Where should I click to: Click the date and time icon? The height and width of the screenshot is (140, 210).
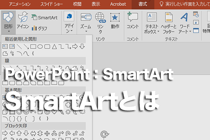coord(196,14)
